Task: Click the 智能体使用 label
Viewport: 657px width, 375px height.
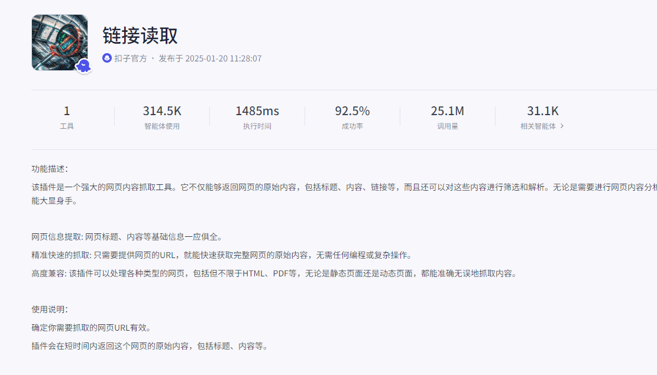Action: click(161, 126)
